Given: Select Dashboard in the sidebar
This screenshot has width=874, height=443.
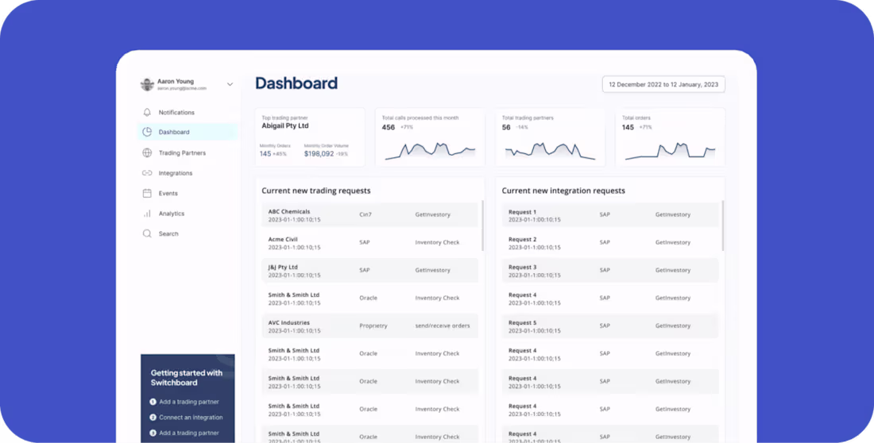Looking at the screenshot, I should pos(188,132).
